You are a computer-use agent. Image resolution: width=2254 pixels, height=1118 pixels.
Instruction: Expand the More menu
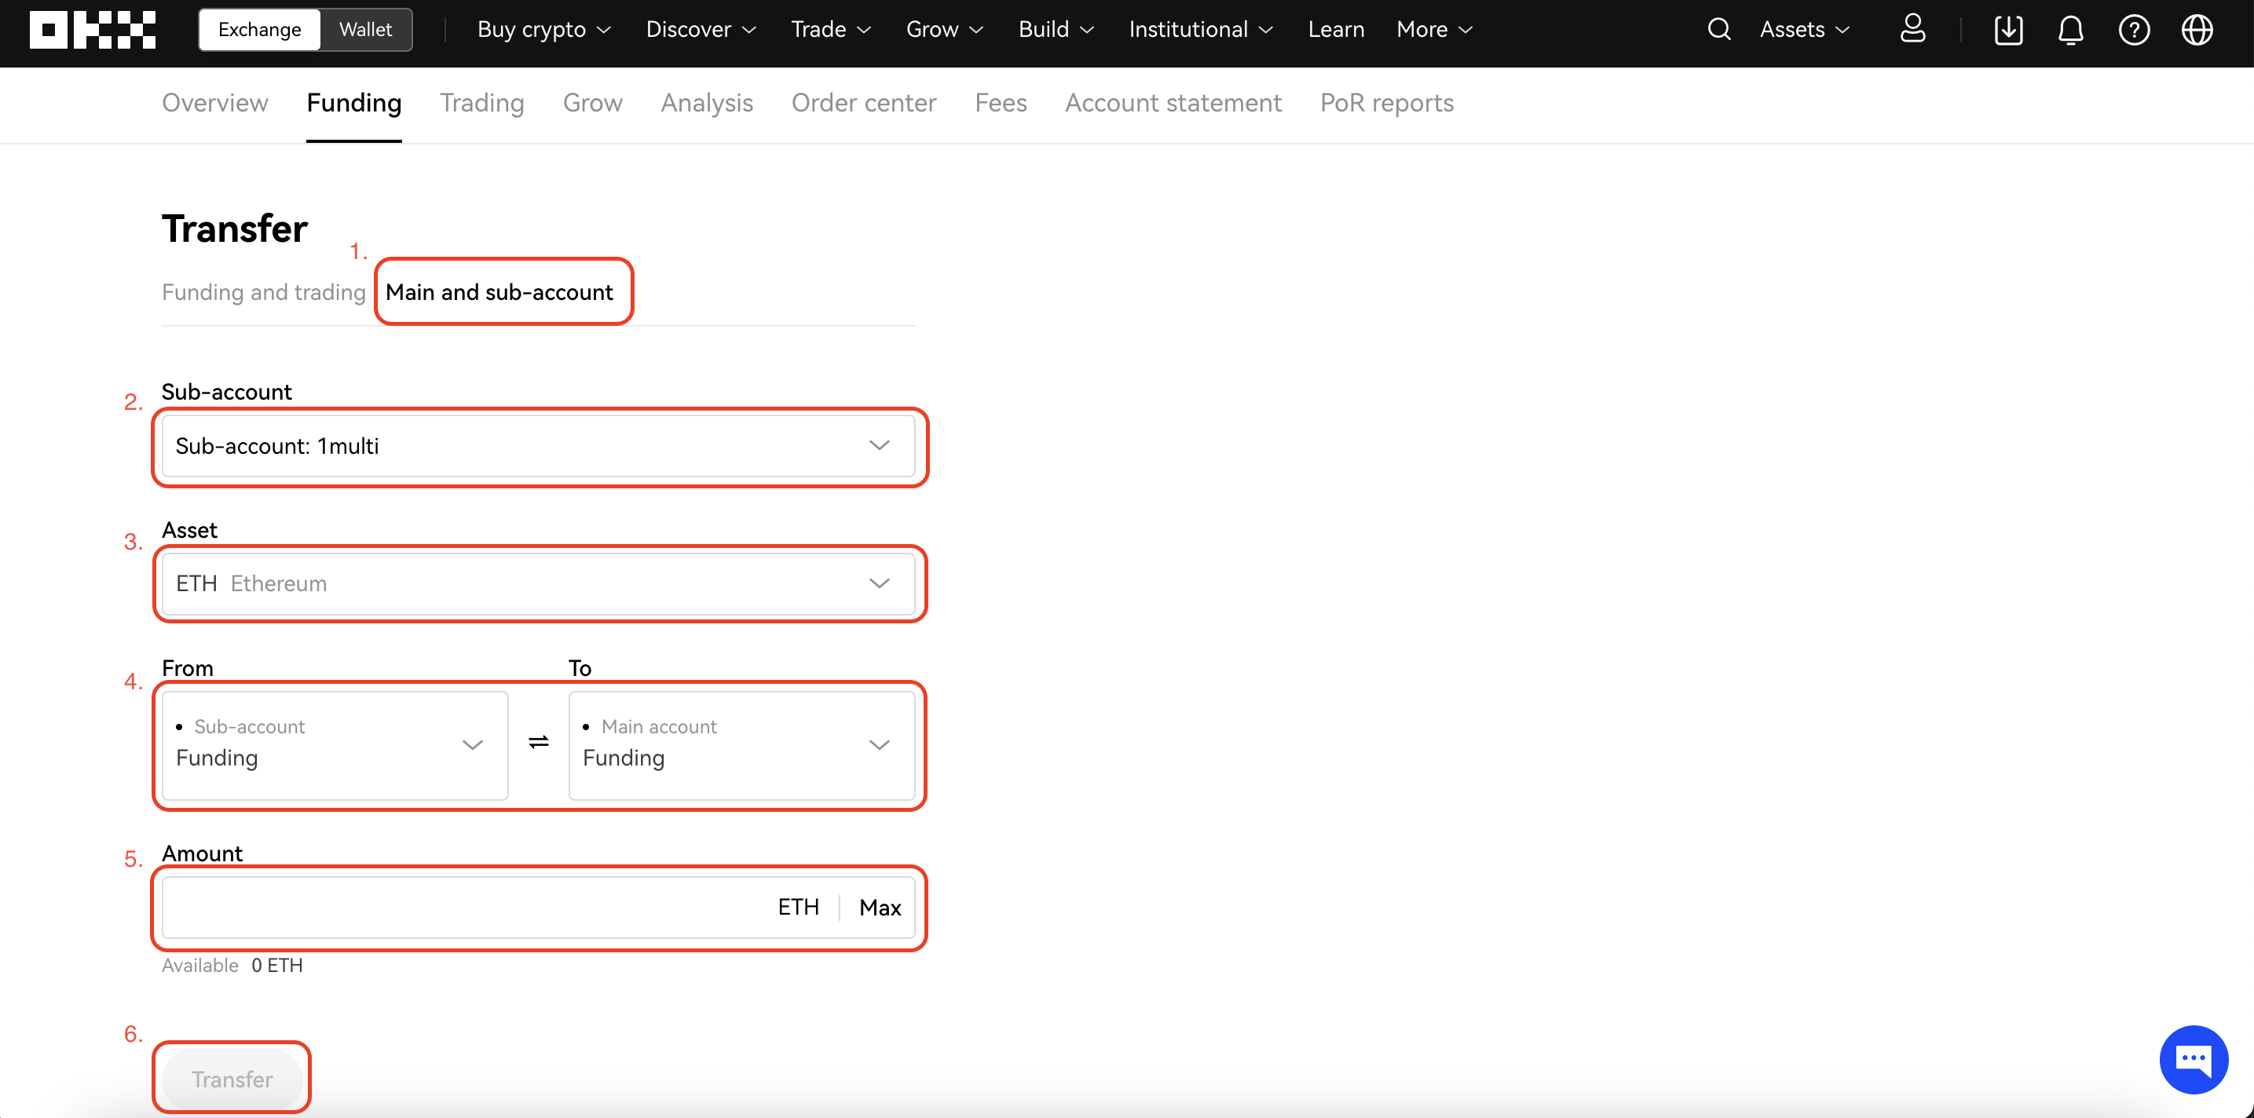pos(1434,30)
